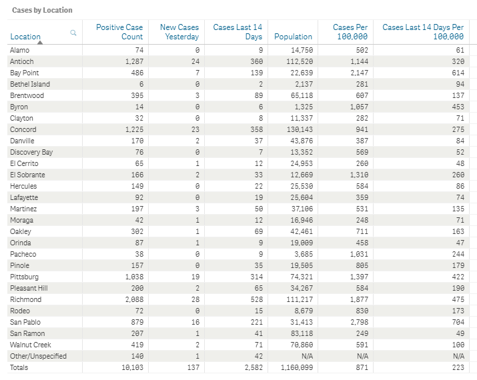
Task: Sort by Cases Last 14 Days Per 100,000
Action: [423, 32]
